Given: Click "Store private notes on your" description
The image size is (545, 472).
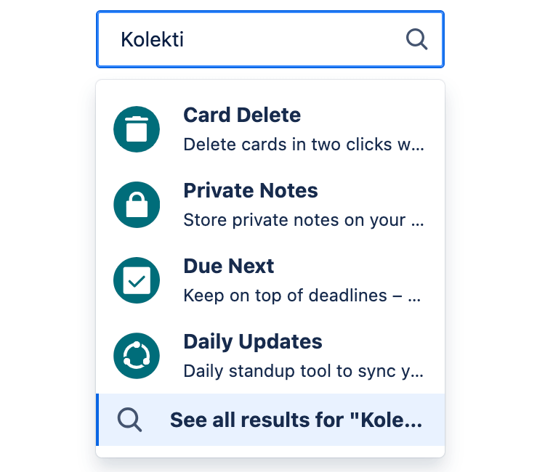Looking at the screenshot, I should click(294, 220).
